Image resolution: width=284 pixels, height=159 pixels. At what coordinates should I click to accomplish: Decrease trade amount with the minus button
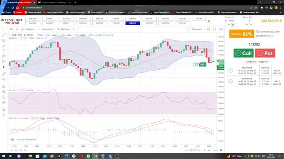click(x=229, y=25)
